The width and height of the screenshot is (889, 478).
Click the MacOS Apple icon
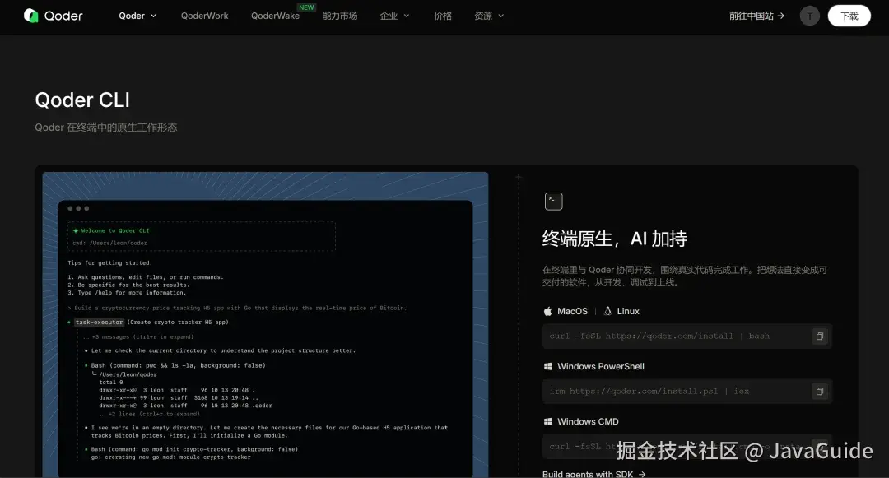(x=547, y=312)
